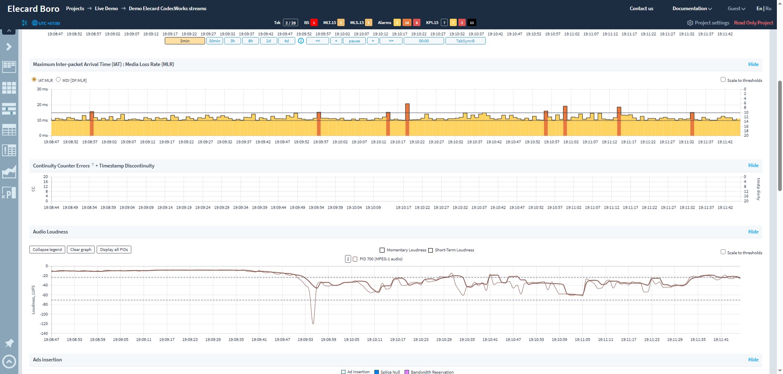
Task: Click the PID 700 index box 2
Action: tap(348, 259)
